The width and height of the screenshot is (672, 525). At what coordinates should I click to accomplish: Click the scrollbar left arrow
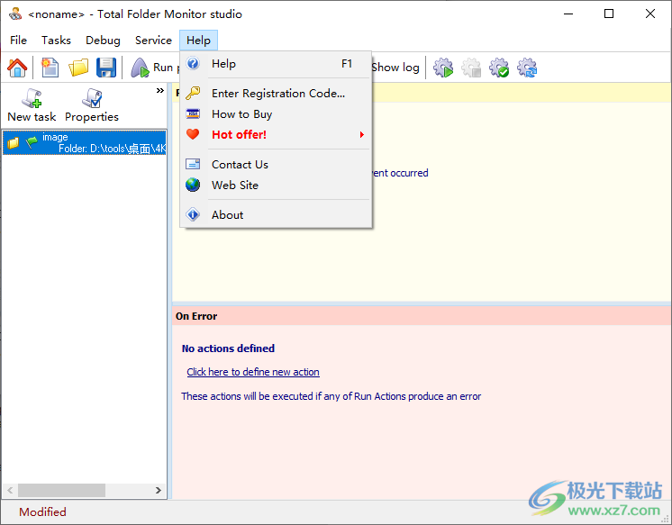coord(10,490)
